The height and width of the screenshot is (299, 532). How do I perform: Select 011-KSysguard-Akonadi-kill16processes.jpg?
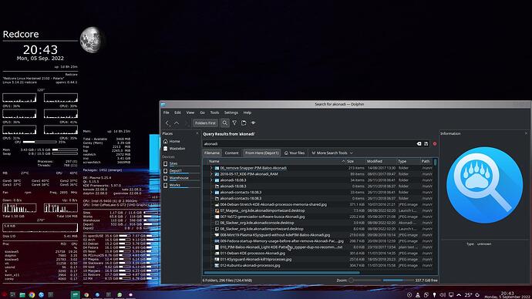coord(256,260)
